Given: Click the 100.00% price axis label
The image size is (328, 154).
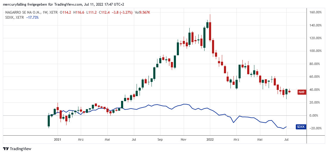Looking at the screenshot, I should tap(316, 51).
